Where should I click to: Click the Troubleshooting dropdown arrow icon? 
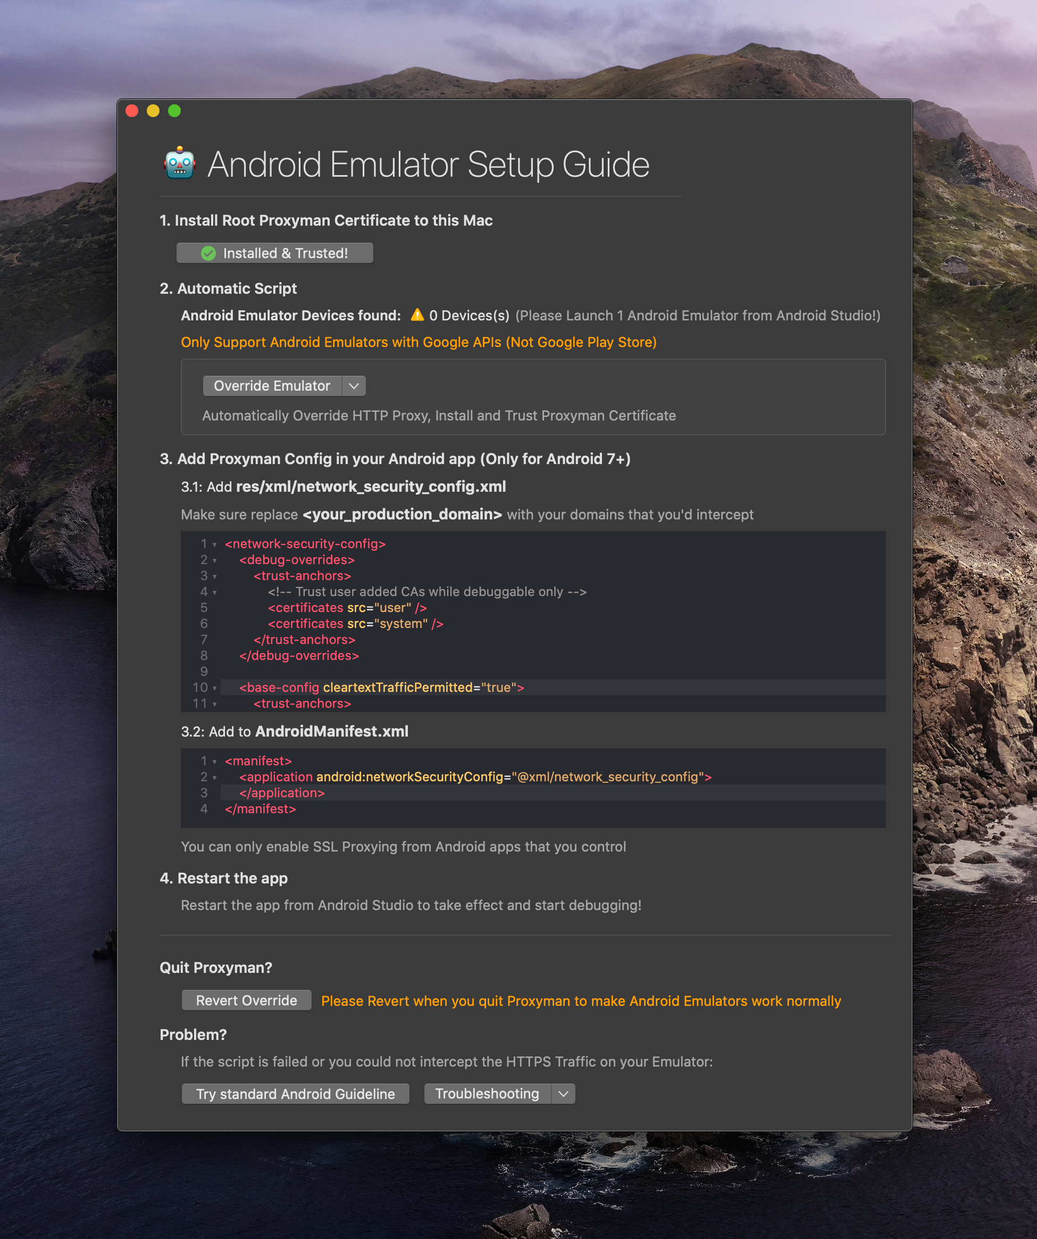[x=563, y=1093]
